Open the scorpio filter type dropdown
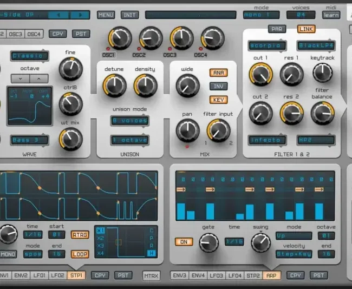352x289 pixels. point(267,46)
